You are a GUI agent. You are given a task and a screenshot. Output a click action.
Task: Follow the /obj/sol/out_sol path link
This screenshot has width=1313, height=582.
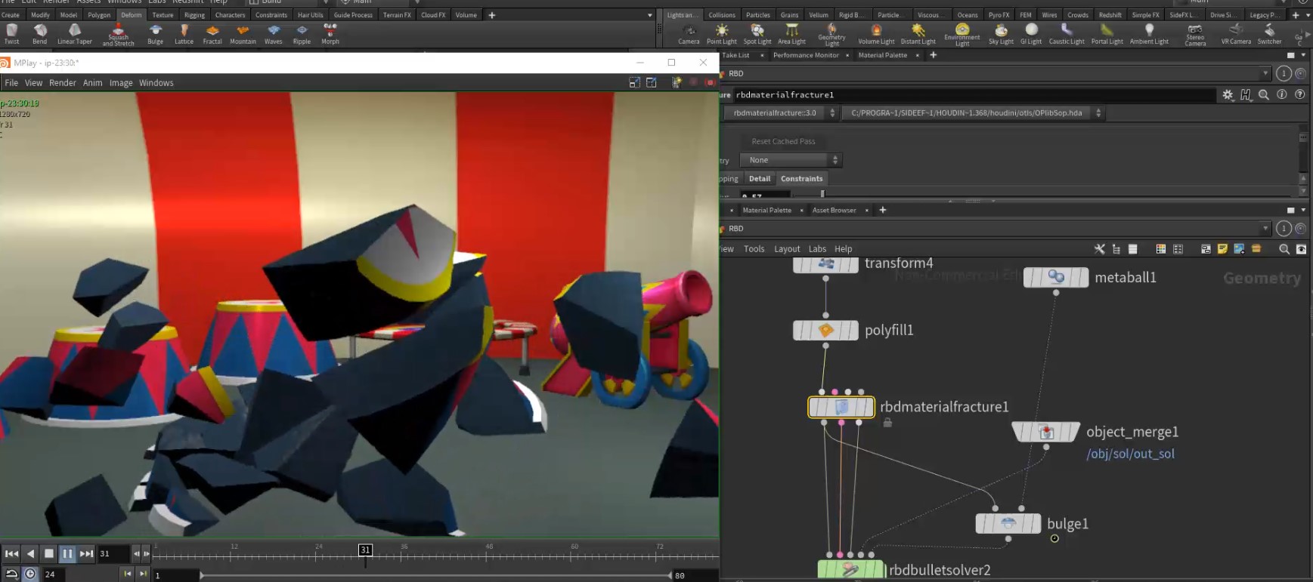point(1130,454)
